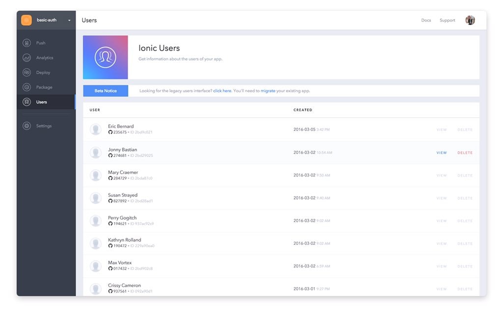Click GitHub icon beside 827892
The width and height of the screenshot is (503, 314).
coord(111,201)
